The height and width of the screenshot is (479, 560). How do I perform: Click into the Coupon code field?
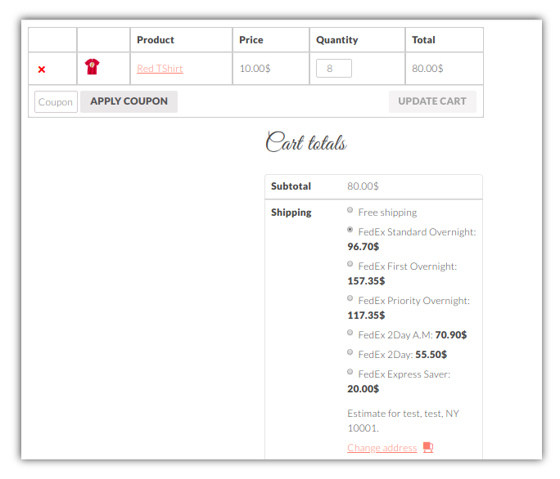click(56, 101)
